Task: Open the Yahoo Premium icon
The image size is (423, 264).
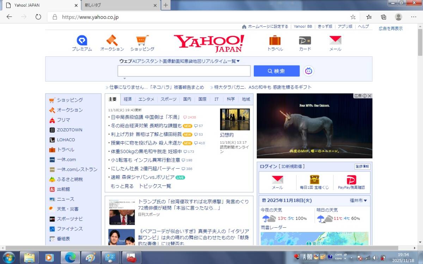Action: click(82, 40)
